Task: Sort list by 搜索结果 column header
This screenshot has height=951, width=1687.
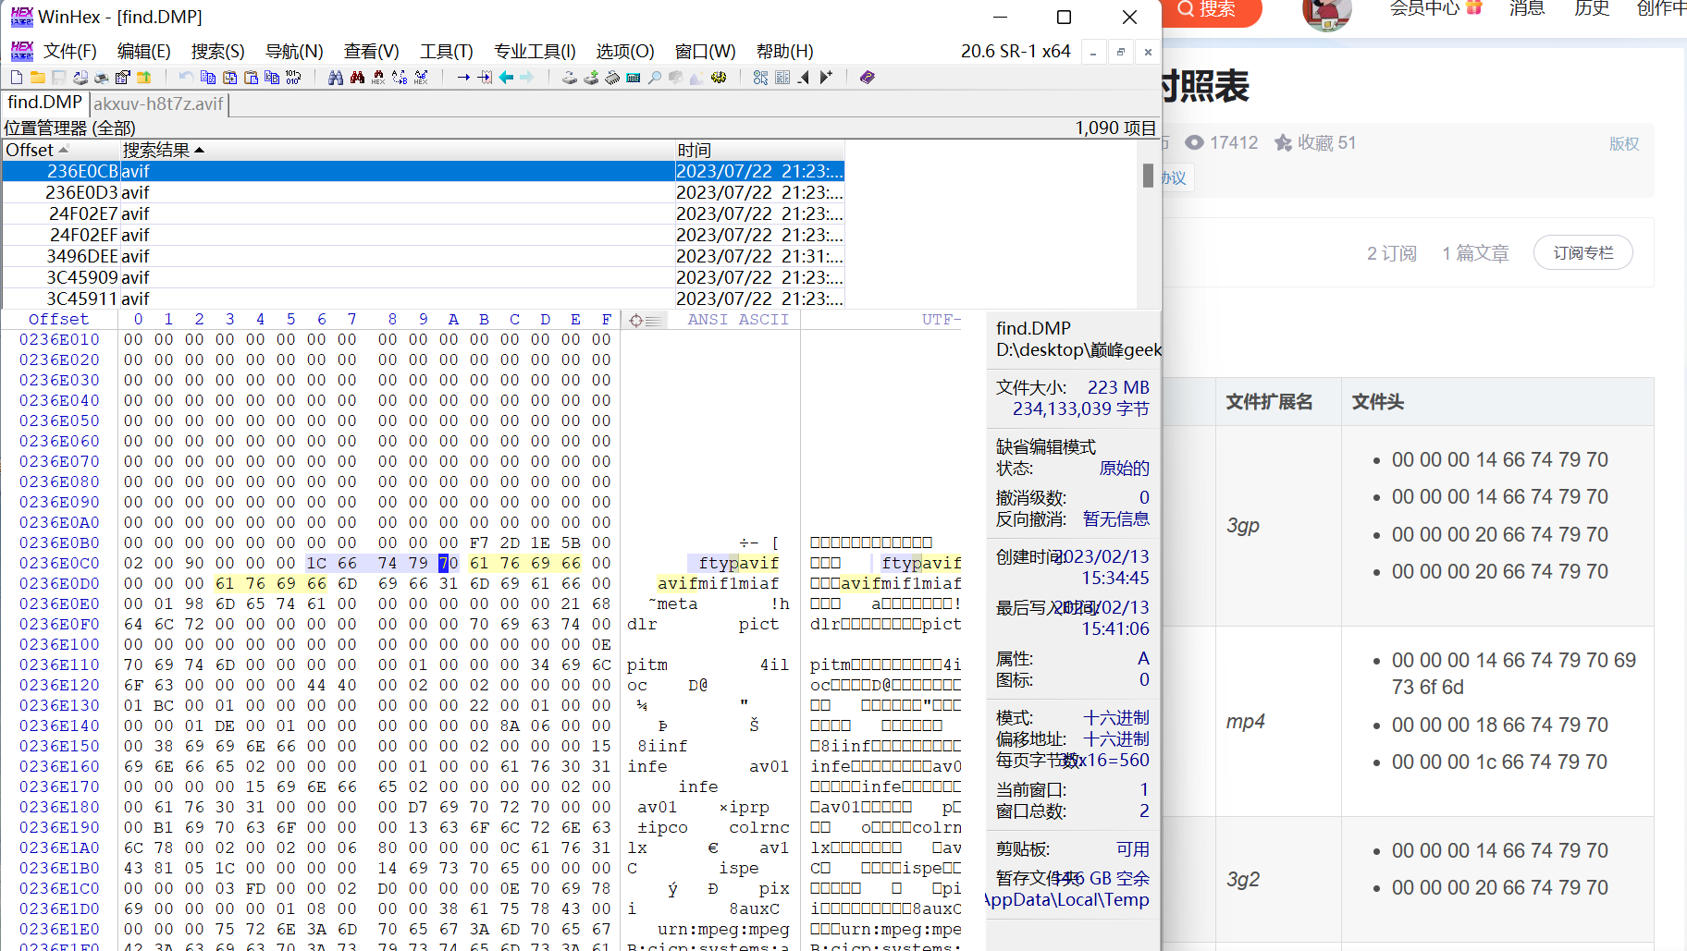Action: 398,150
